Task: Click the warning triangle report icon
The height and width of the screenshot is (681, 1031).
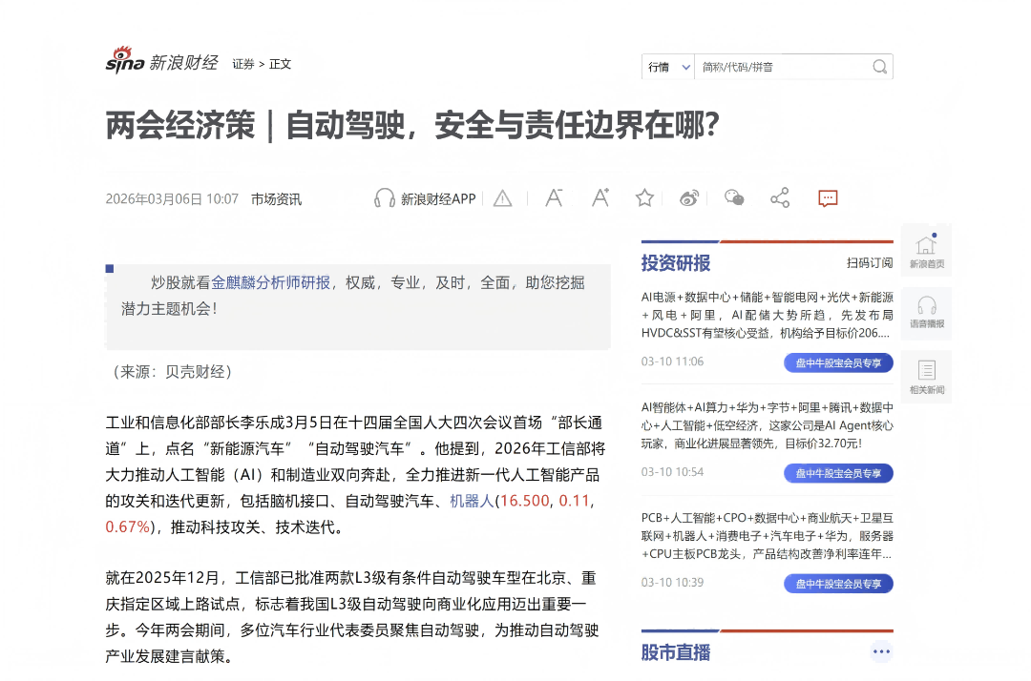Action: click(503, 198)
